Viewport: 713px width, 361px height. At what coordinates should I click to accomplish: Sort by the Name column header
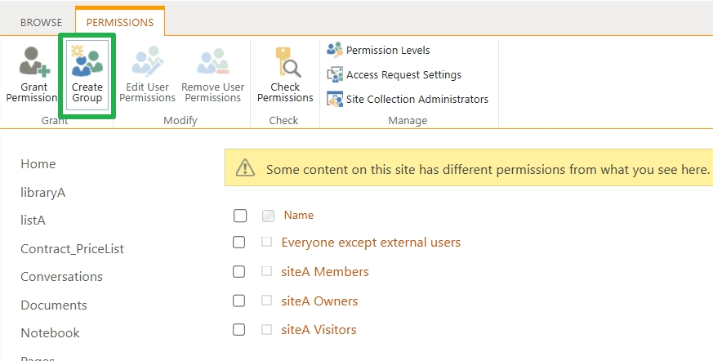pyautogui.click(x=298, y=216)
